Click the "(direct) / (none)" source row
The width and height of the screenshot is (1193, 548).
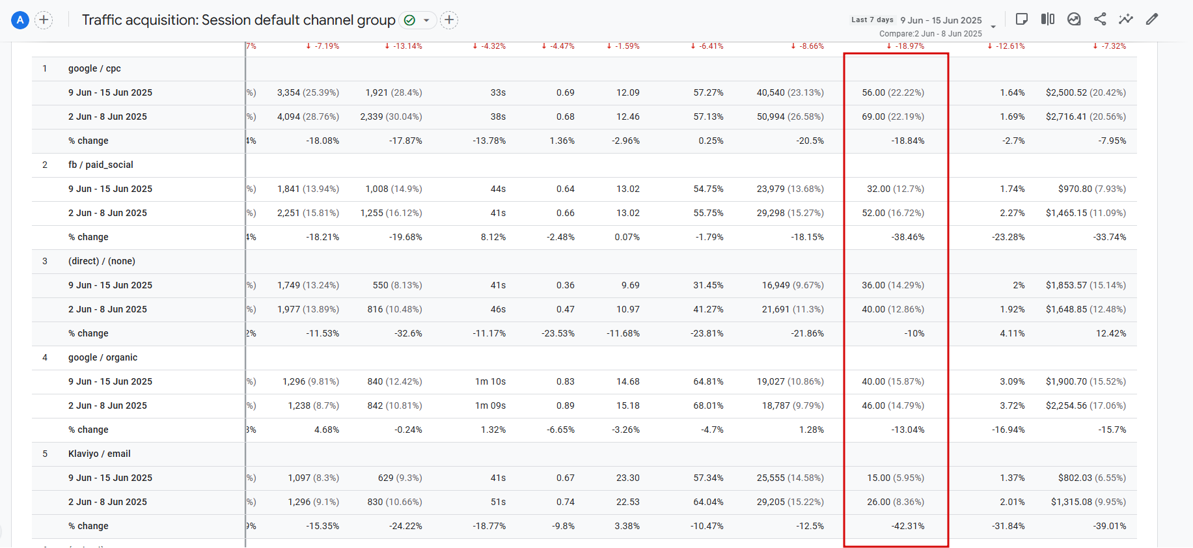(x=102, y=261)
